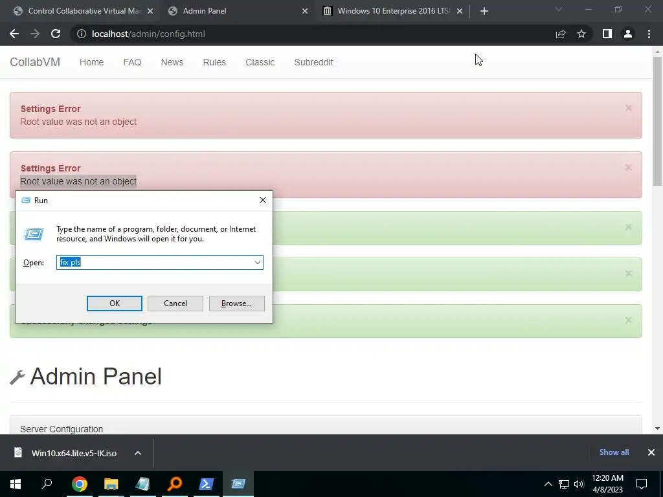Show hidden system tray icons
The height and width of the screenshot is (497, 663).
click(548, 484)
